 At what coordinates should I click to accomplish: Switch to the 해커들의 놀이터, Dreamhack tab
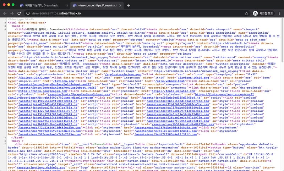click(42, 6)
